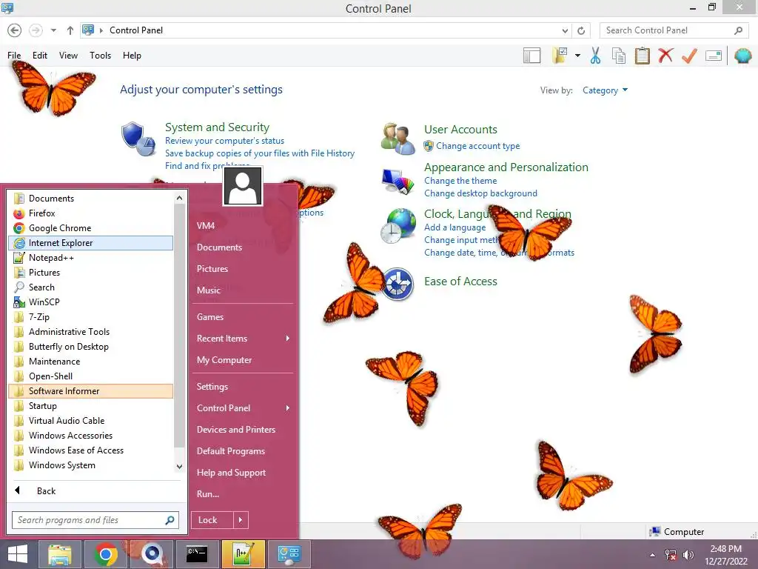This screenshot has height=569, width=758.
Task: Open the View menu
Action: [68, 55]
